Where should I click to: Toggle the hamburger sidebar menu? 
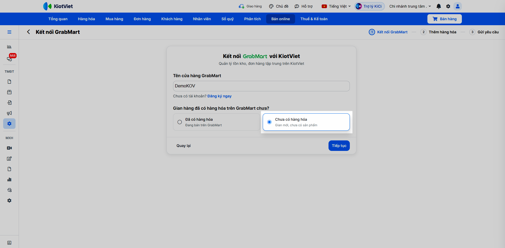(x=9, y=32)
